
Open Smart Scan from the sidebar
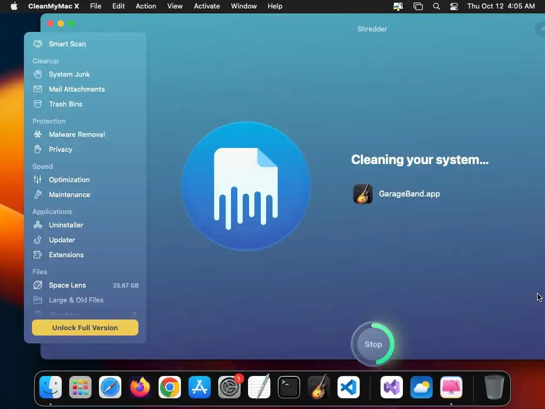(67, 44)
